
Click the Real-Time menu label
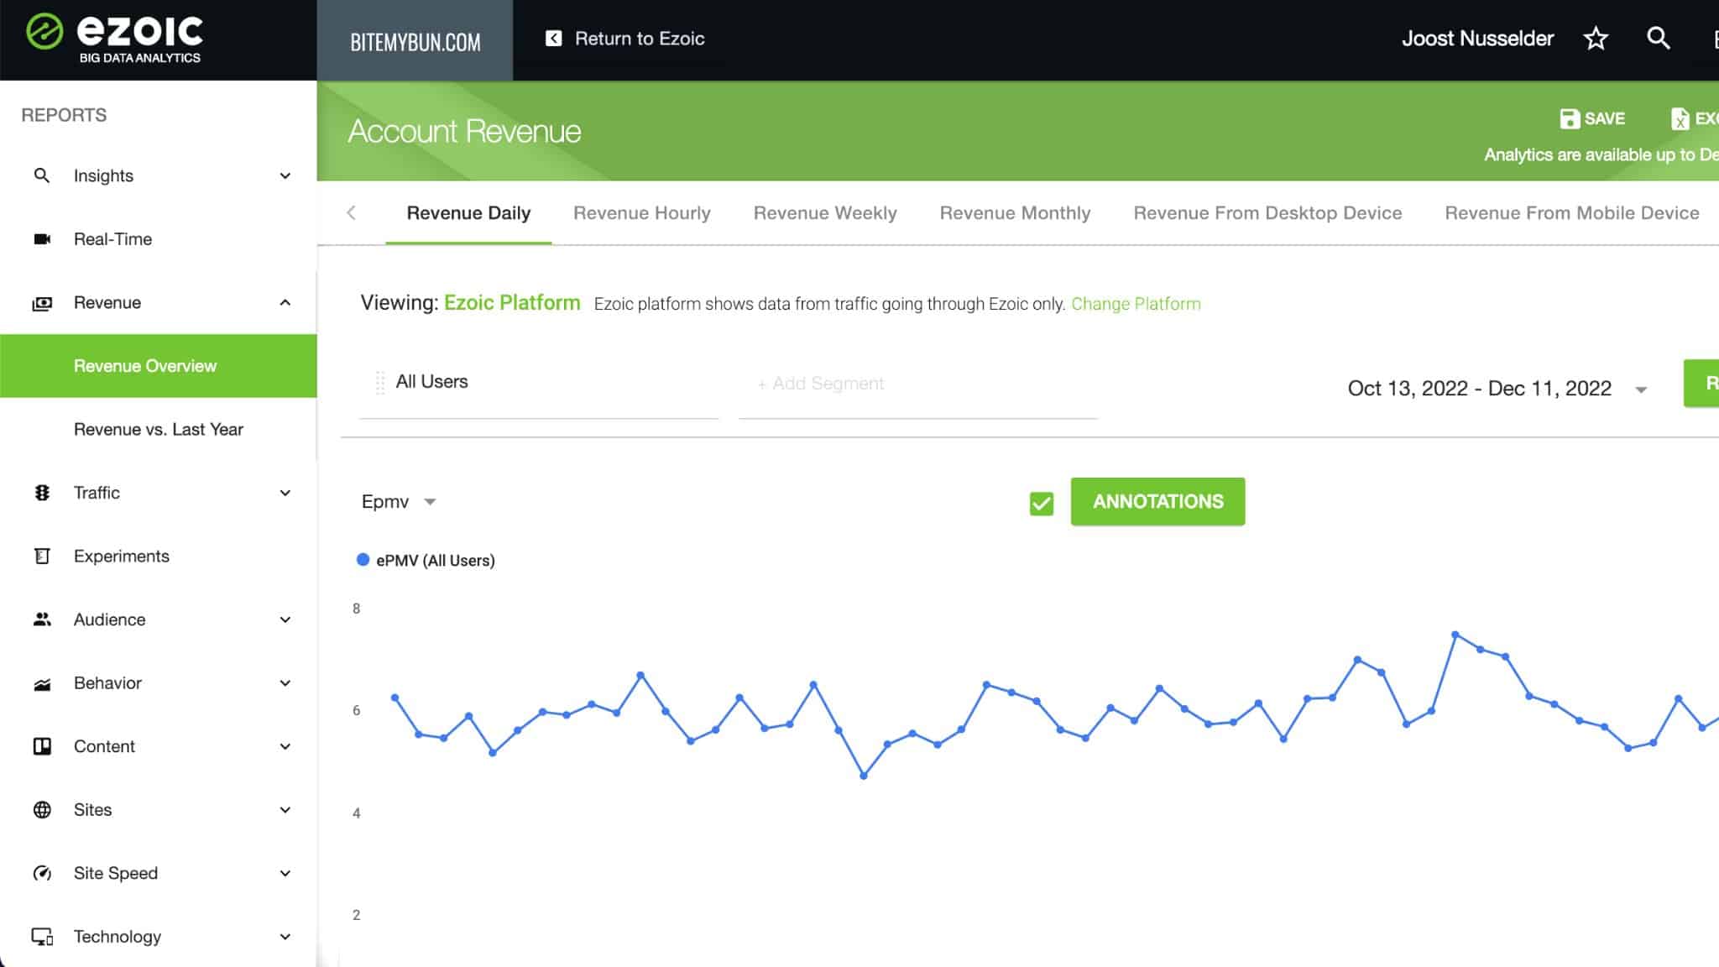click(x=112, y=239)
